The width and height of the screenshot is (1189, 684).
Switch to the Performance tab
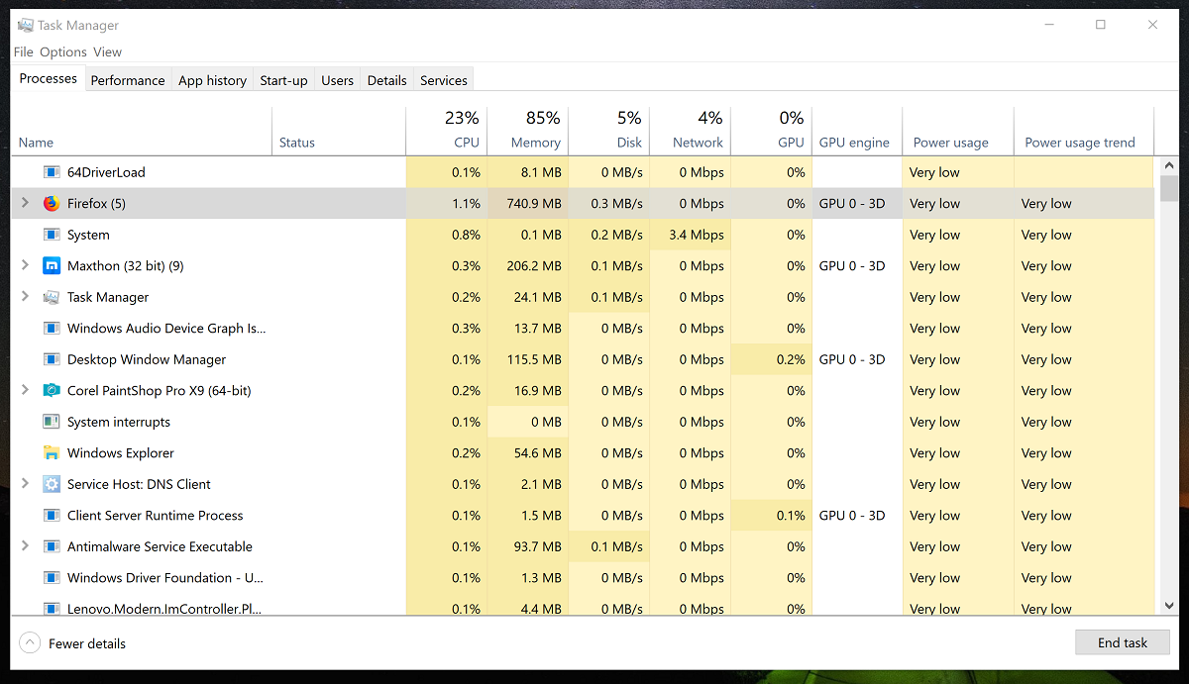(127, 80)
